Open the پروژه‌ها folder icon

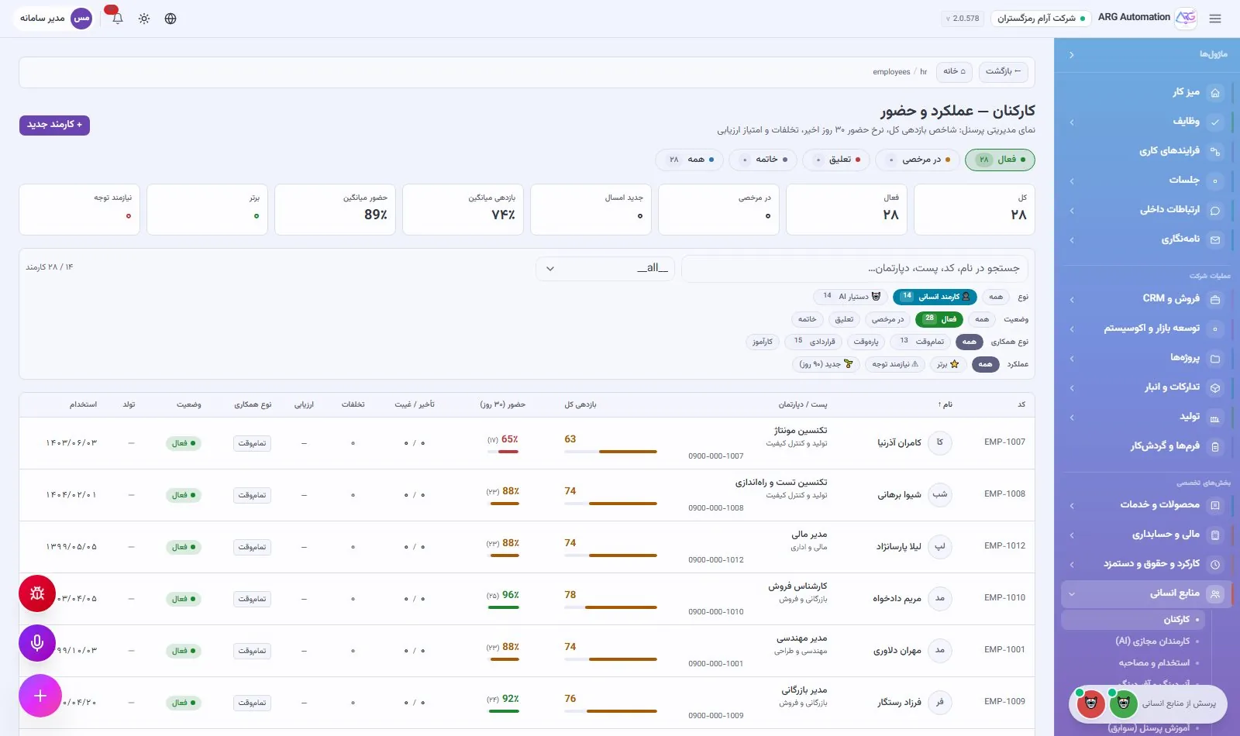1215,359
